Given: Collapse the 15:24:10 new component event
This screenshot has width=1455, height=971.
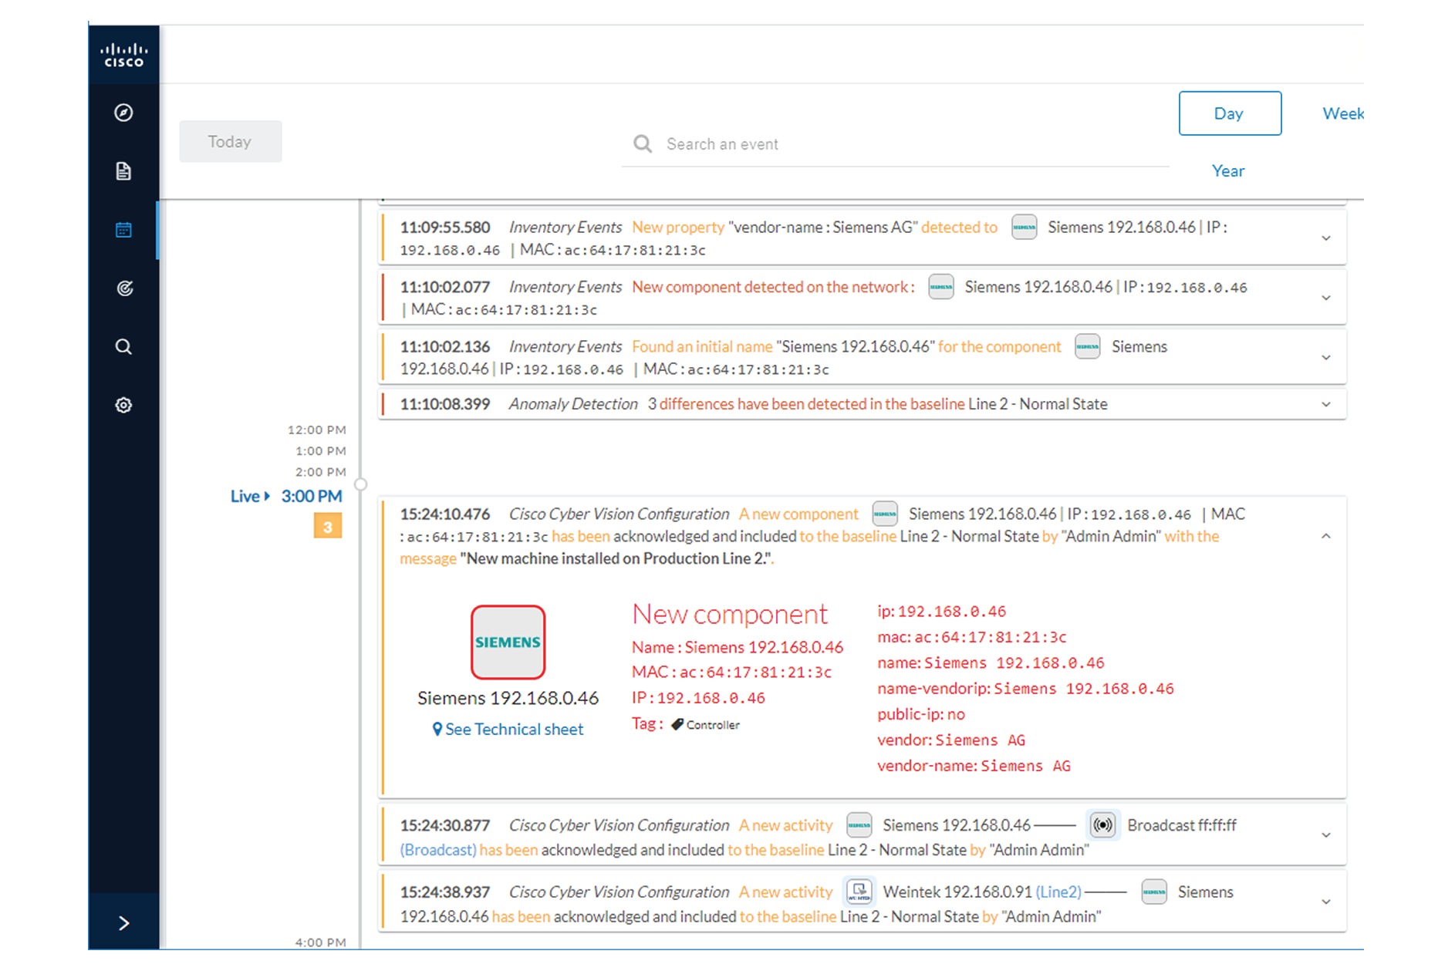Looking at the screenshot, I should (x=1326, y=535).
